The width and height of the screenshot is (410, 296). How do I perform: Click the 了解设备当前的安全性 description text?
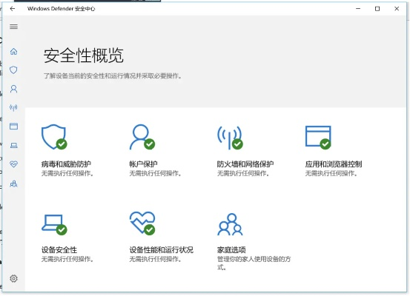pyautogui.click(x=113, y=76)
